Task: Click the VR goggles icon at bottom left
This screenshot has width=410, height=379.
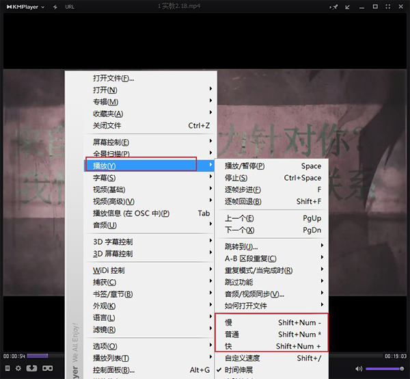Action: [x=48, y=369]
